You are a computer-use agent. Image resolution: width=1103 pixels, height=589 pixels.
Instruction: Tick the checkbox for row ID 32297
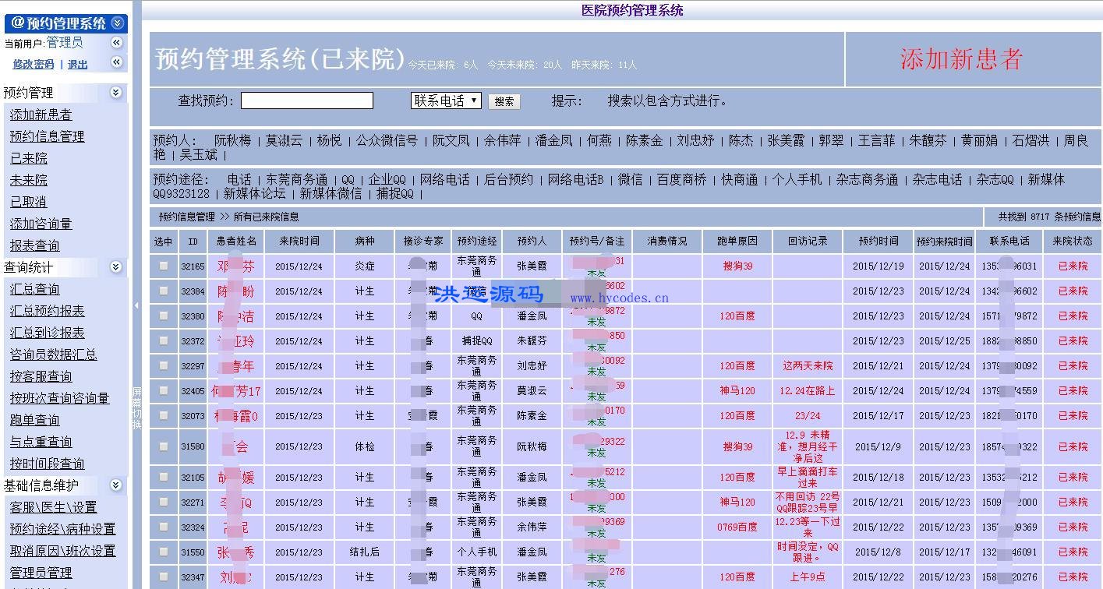click(x=164, y=365)
